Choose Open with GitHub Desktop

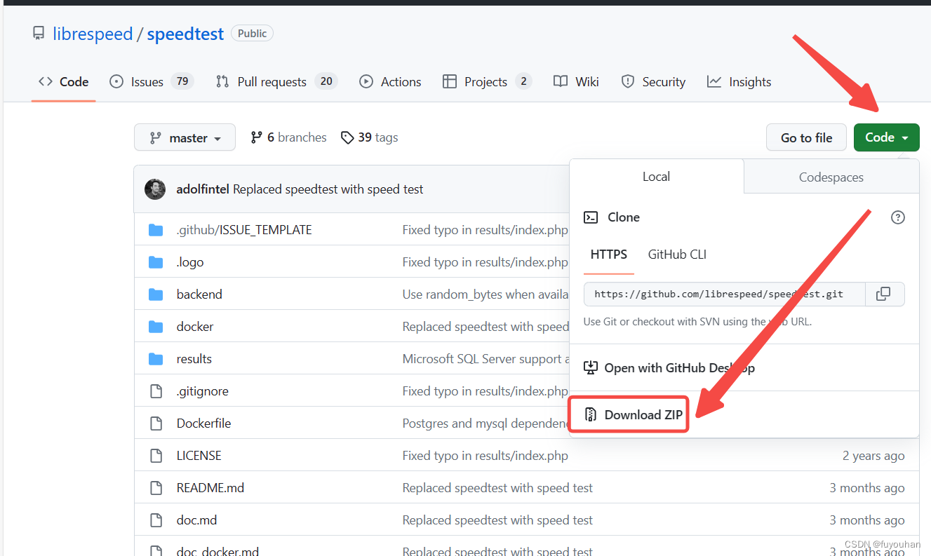coord(669,368)
